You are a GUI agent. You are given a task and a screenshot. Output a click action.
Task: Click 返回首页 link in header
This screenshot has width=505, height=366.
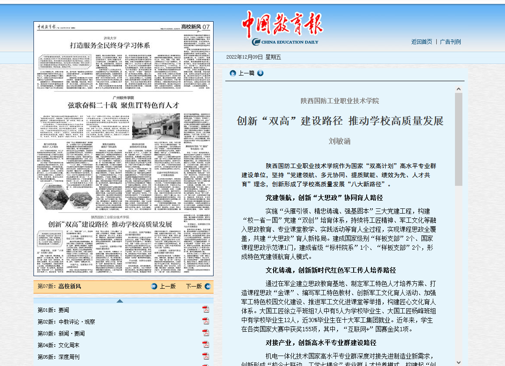coord(421,42)
